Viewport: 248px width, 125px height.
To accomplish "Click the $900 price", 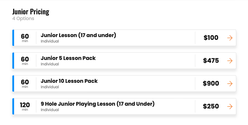I will pos(211,84).
